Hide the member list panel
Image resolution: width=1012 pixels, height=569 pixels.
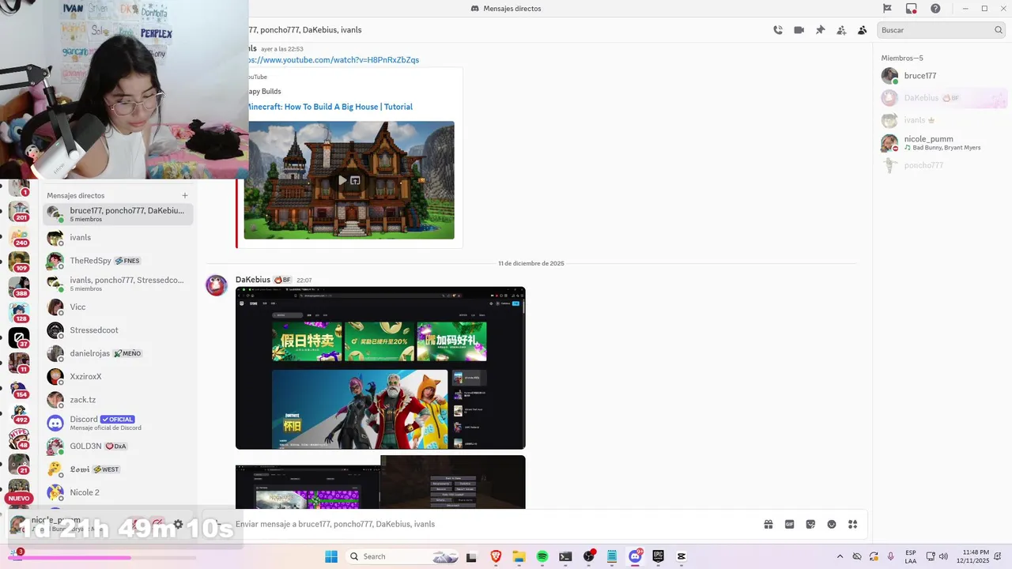[x=863, y=30]
